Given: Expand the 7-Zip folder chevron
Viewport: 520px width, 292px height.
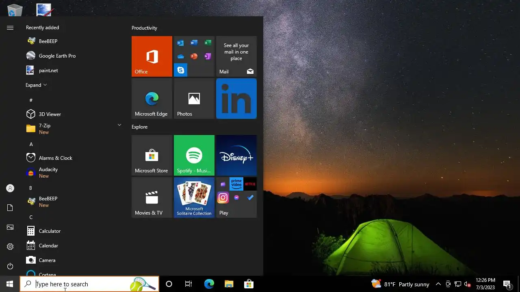Looking at the screenshot, I should 119,125.
